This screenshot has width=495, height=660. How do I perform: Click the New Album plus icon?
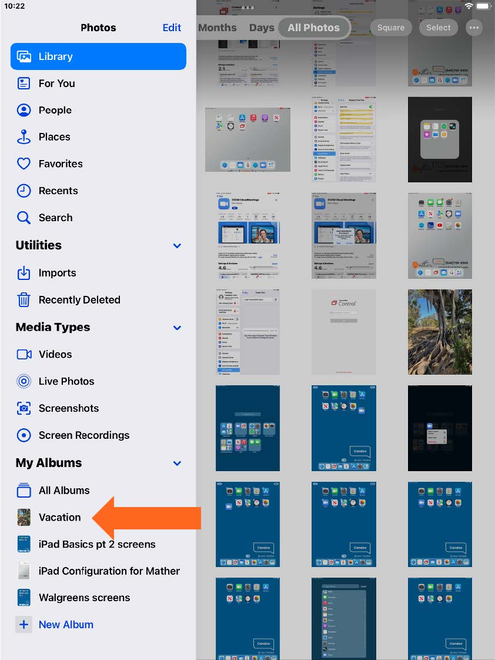pyautogui.click(x=24, y=624)
